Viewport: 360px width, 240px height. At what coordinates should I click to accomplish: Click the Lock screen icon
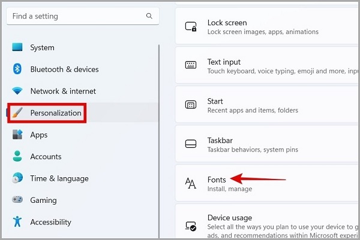coord(191,26)
